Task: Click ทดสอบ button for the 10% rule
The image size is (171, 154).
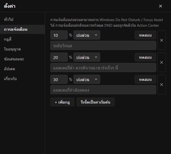Action: [x=145, y=35]
